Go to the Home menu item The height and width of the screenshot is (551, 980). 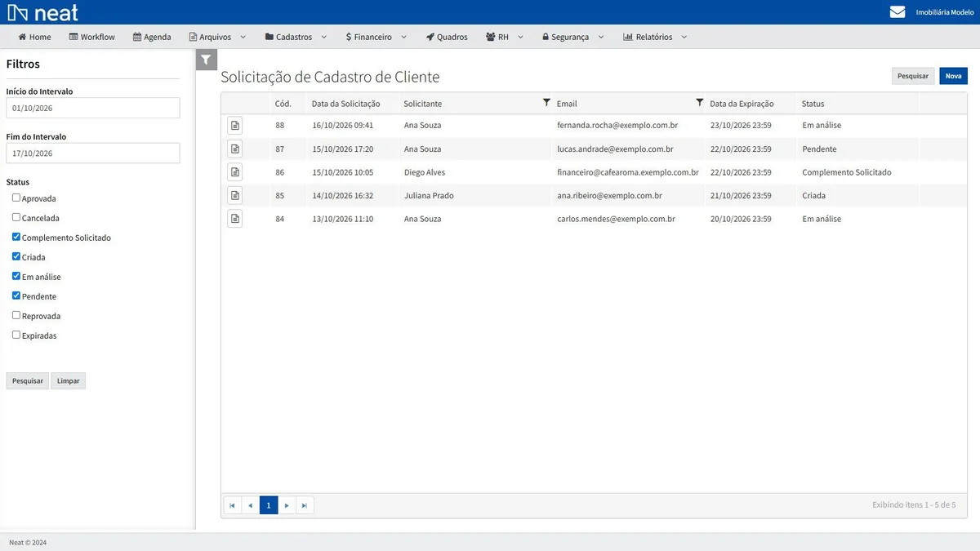pyautogui.click(x=34, y=37)
